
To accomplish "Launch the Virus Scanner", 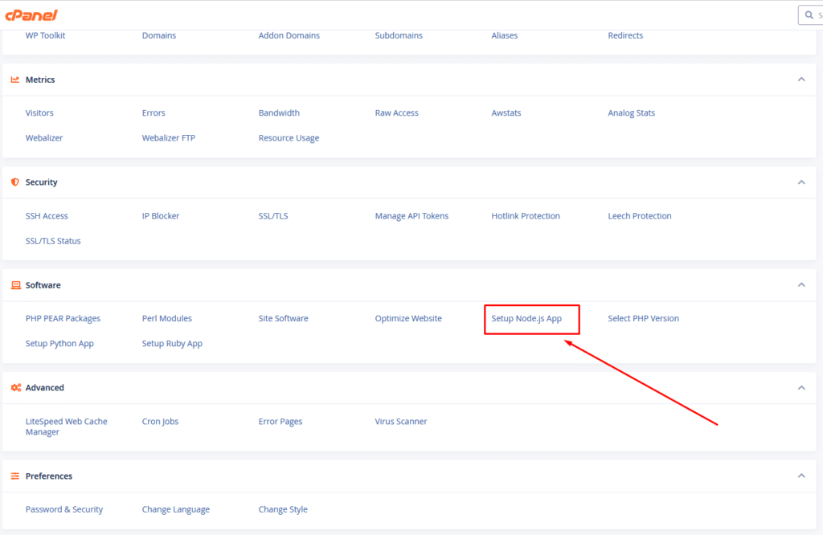I will tap(400, 421).
